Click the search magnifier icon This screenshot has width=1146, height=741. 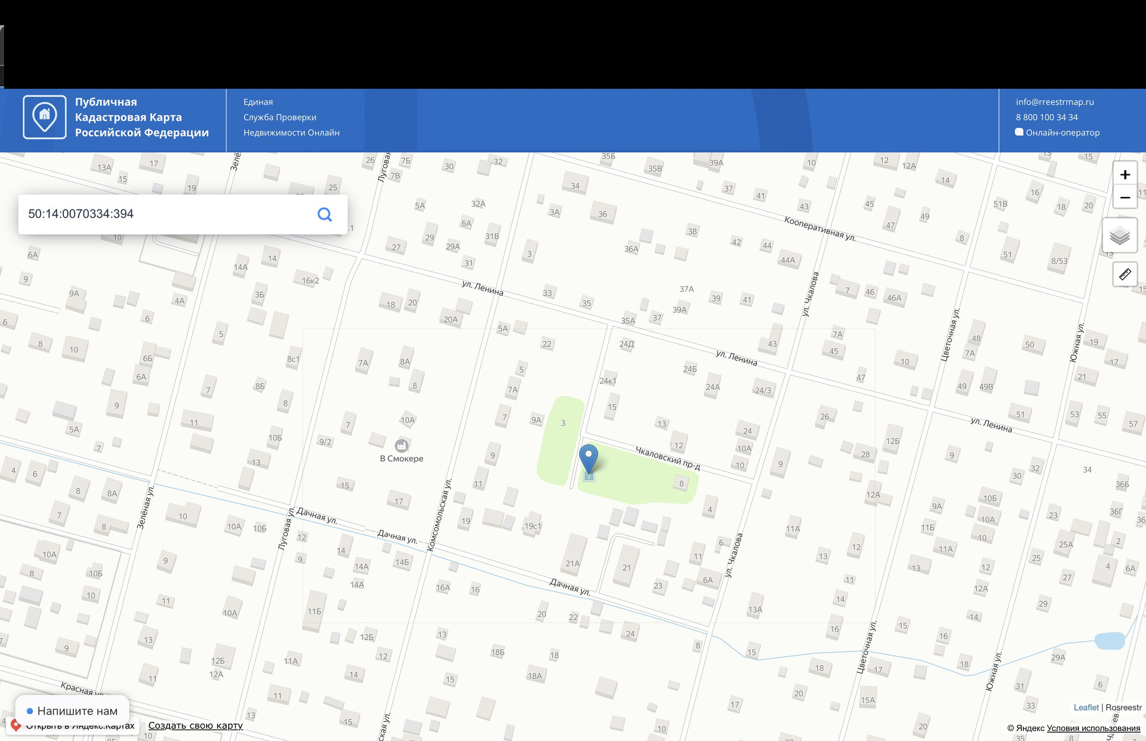click(x=325, y=214)
